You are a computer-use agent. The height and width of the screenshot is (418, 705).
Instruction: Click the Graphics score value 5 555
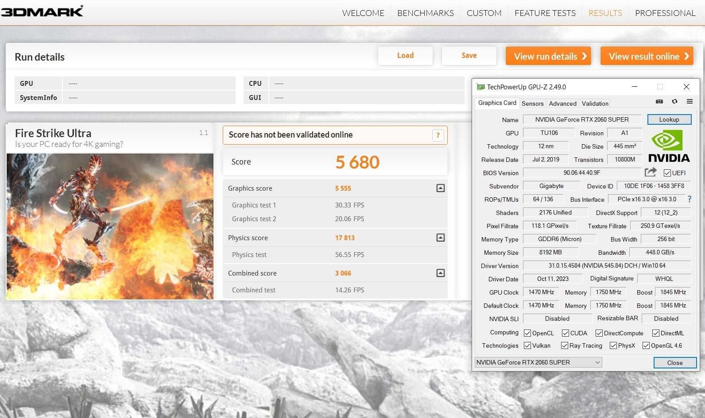pyautogui.click(x=343, y=188)
